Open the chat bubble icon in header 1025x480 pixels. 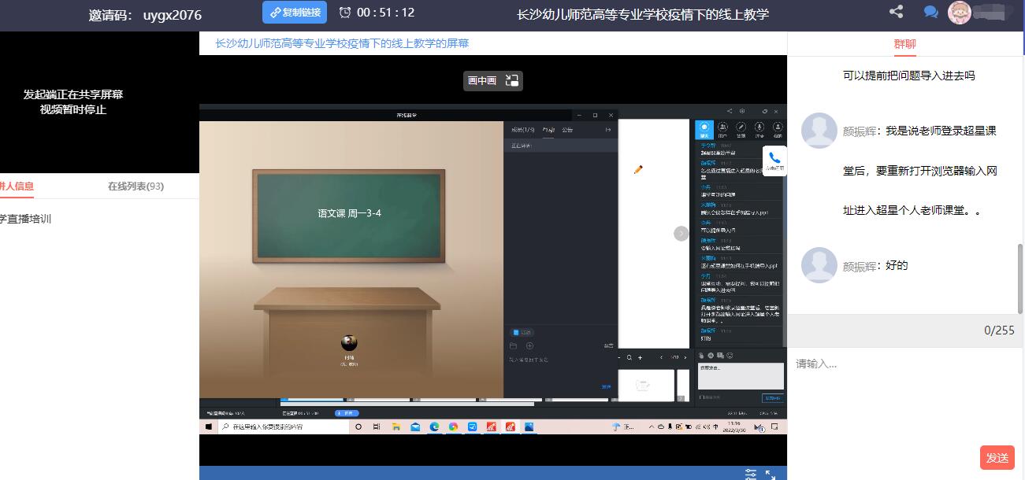pyautogui.click(x=930, y=12)
